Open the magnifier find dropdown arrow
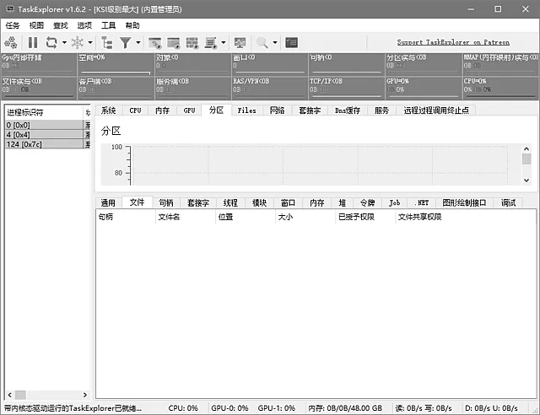540x415 pixels. pos(275,43)
